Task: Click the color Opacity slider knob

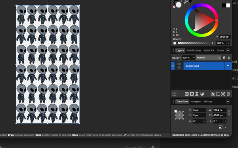Action: click(x=213, y=43)
